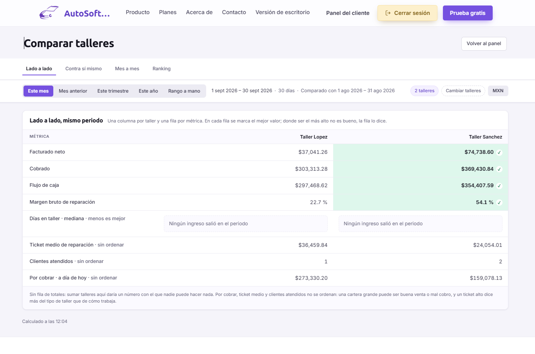Viewport: 535px width, 354px height.
Task: Click Margen bruto de reparación label
Action: tap(62, 202)
